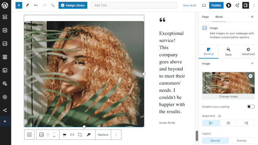Open the top bar Options three-dot menu
This screenshot has width=258, height=145.
[x=254, y=5]
